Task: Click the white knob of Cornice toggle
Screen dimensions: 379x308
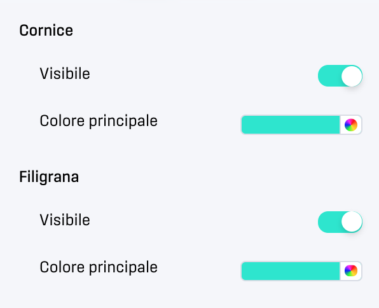Action: [352, 76]
